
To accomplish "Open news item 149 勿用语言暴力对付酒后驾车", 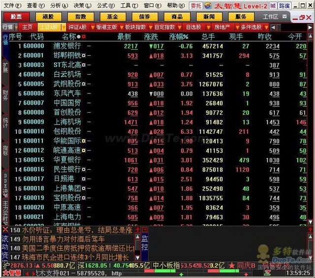I will [x=72, y=239].
